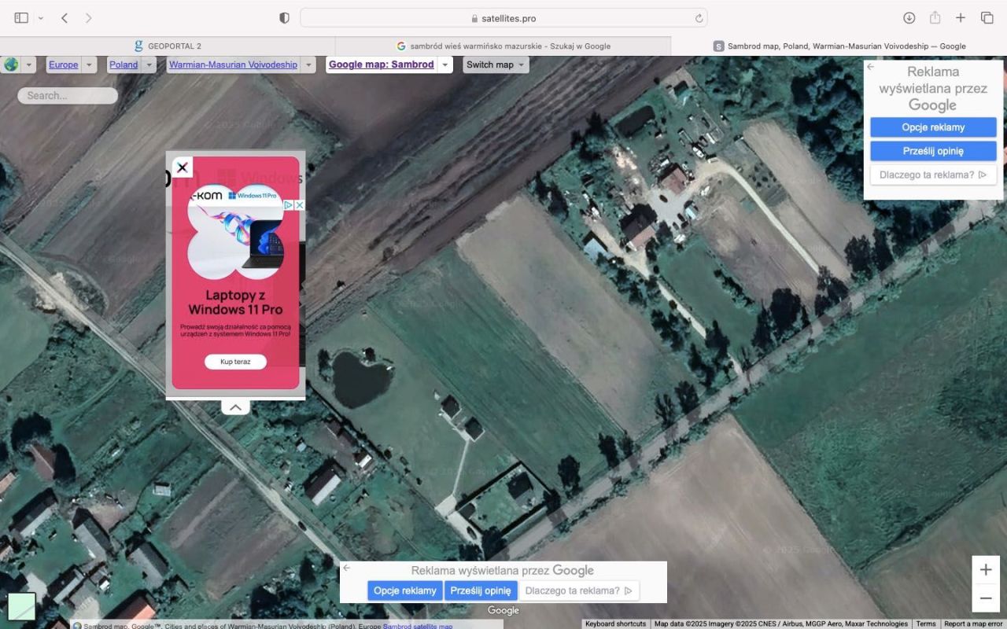Select the Sambrod map, Poland tab
This screenshot has height=629, width=1007.
click(x=839, y=46)
